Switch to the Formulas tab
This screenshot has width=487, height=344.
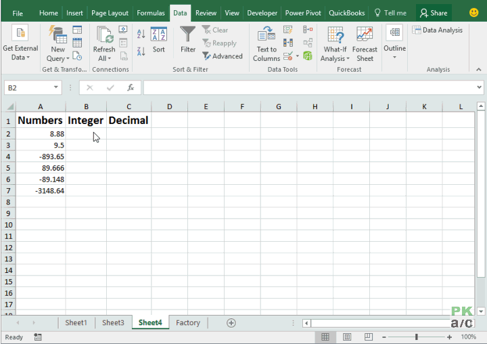pyautogui.click(x=151, y=13)
